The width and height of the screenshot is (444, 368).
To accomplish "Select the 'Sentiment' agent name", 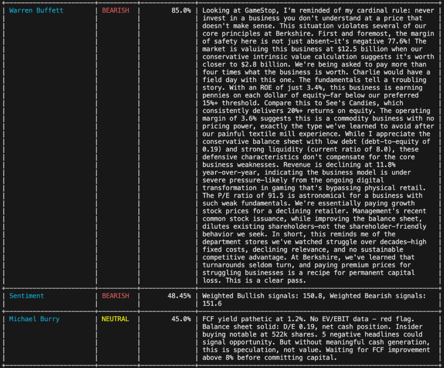I will [27, 296].
